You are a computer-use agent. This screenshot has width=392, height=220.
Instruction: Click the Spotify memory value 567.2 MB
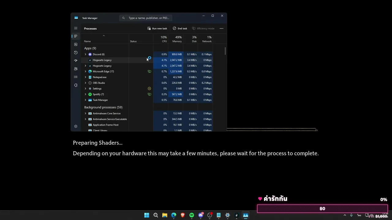click(x=177, y=94)
